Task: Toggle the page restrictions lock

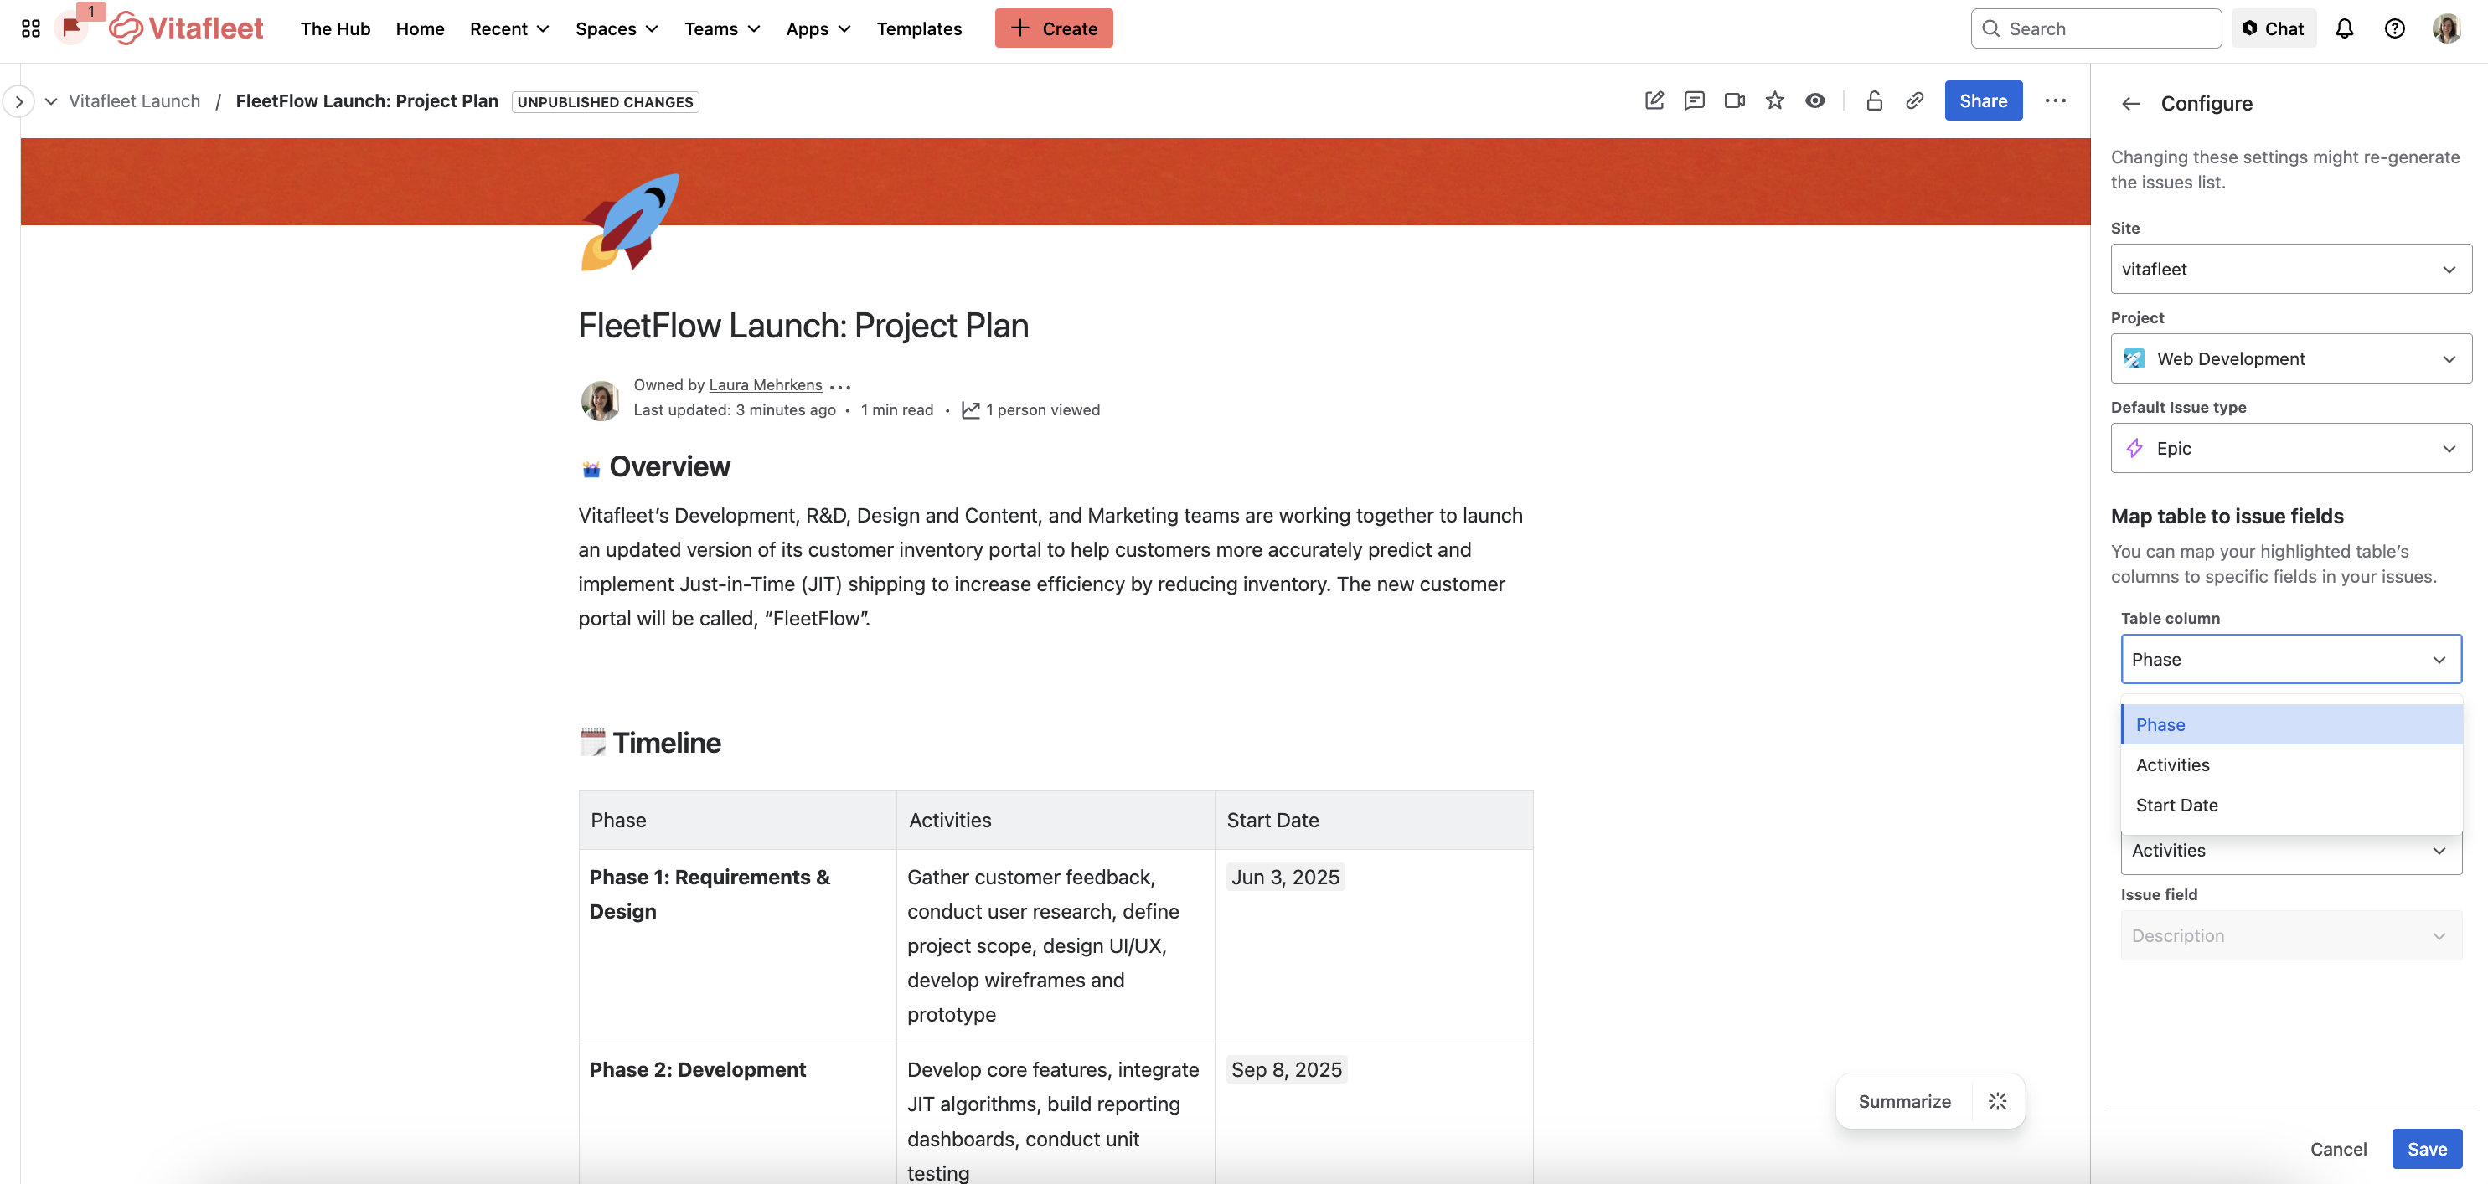Action: click(x=1874, y=100)
